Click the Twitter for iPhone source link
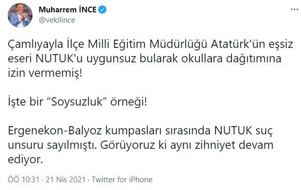301x190 pixels. click(122, 180)
